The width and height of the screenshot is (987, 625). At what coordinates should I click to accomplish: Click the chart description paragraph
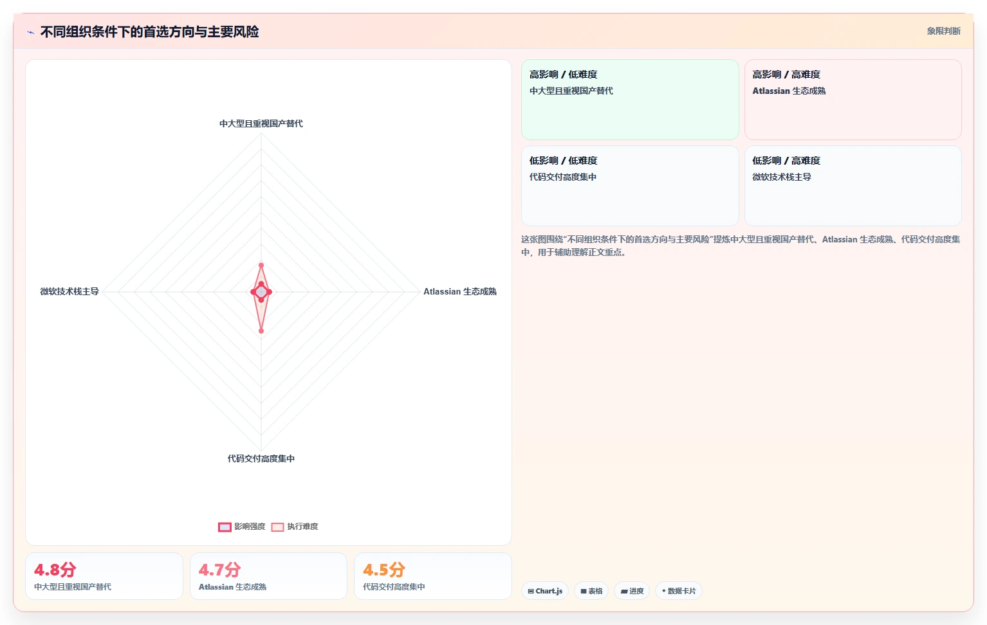(x=741, y=246)
